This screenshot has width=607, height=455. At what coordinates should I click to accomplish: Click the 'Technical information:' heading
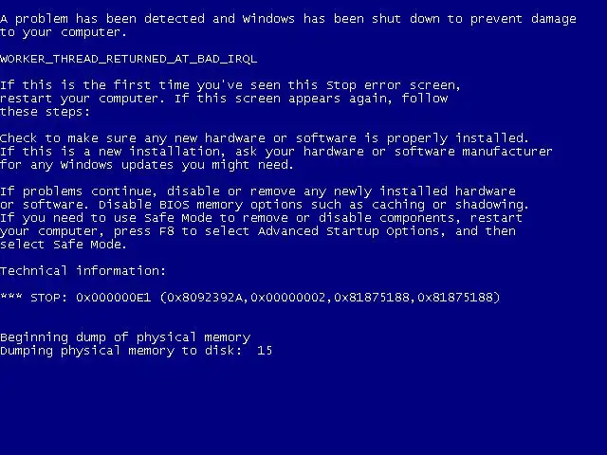(x=83, y=271)
